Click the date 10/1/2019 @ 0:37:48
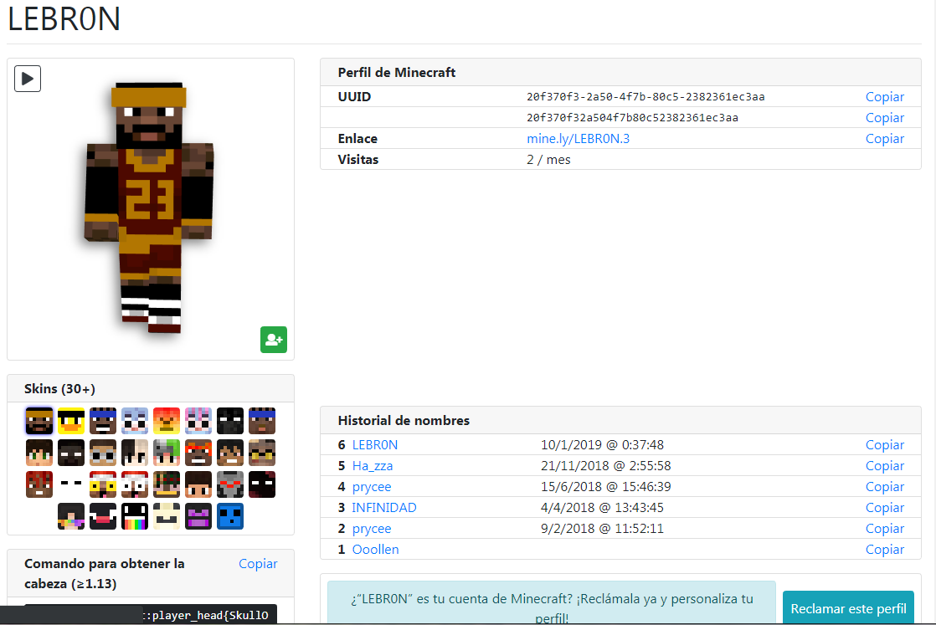Image resolution: width=936 pixels, height=625 pixels. pyautogui.click(x=602, y=445)
